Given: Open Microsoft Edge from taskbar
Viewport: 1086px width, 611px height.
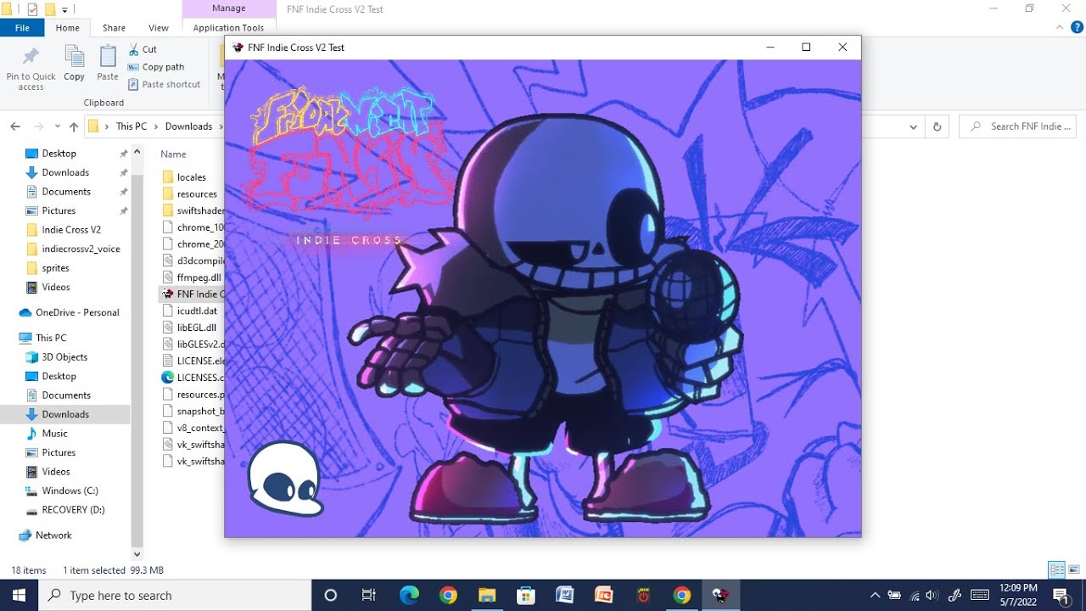Looking at the screenshot, I should pos(409,595).
